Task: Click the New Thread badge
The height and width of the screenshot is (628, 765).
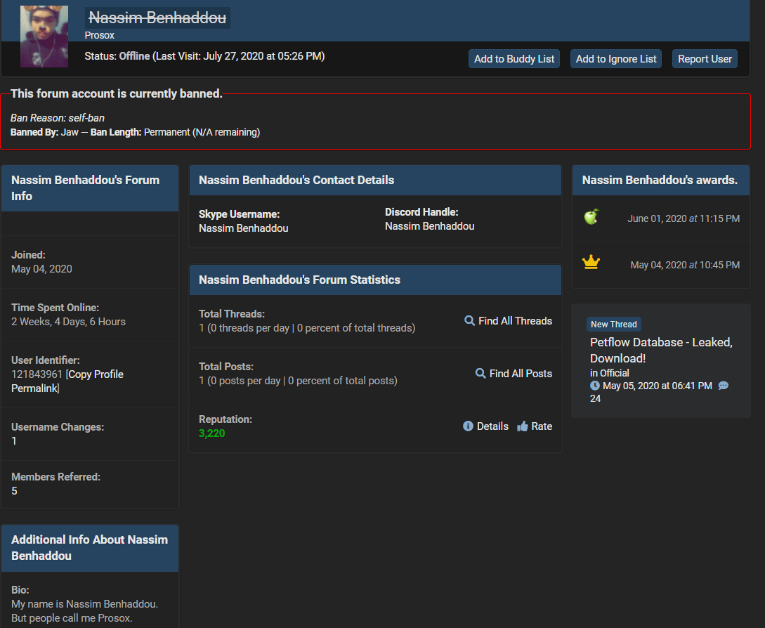Action: [x=613, y=324]
